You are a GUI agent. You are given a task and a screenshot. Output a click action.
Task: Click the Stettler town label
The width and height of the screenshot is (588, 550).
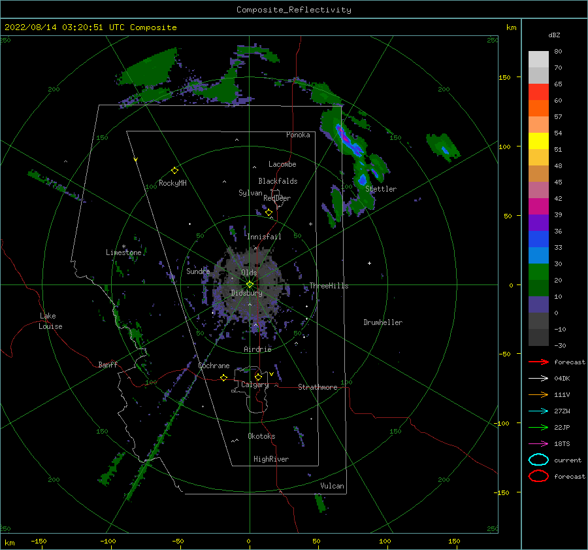pyautogui.click(x=381, y=189)
